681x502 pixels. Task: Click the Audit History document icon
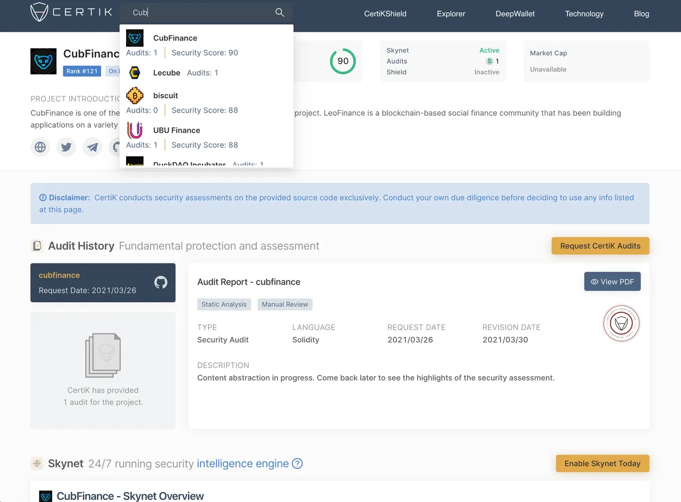click(37, 246)
